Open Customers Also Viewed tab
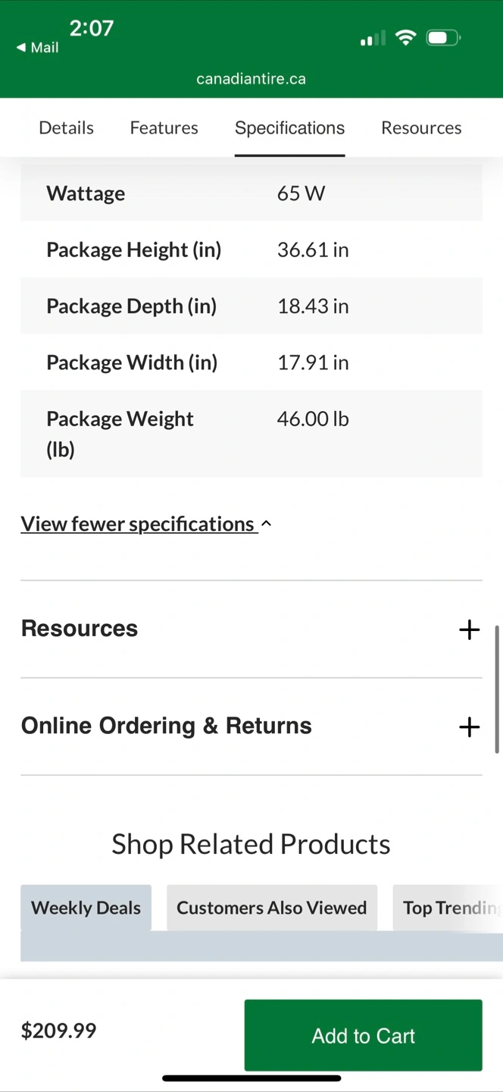The width and height of the screenshot is (503, 1092). (271, 908)
